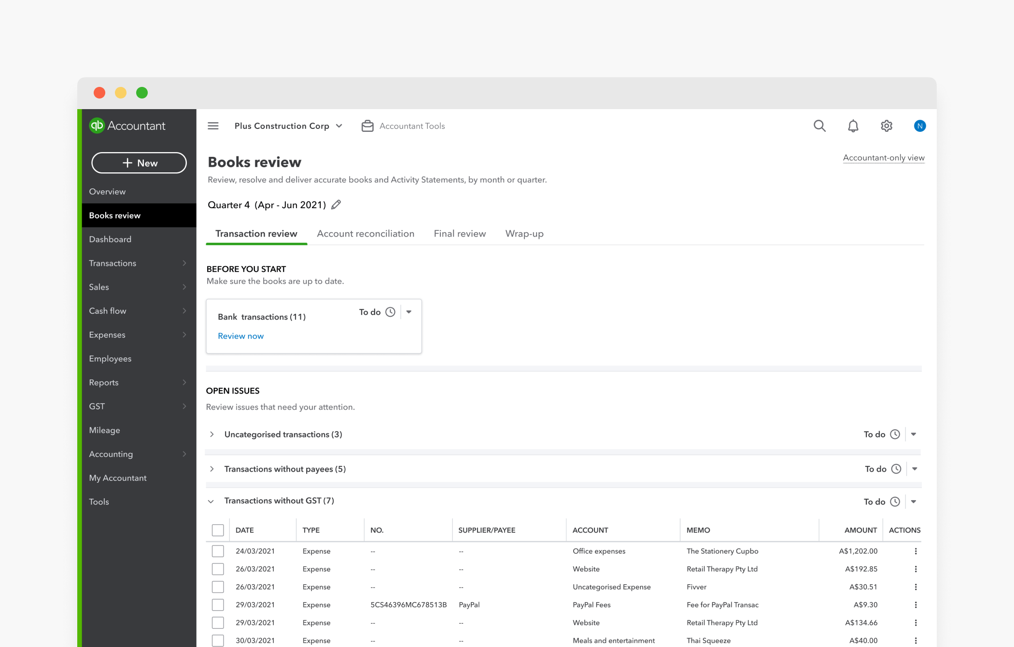1014x647 pixels.
Task: Click the Accountant-only view link
Action: coord(884,158)
